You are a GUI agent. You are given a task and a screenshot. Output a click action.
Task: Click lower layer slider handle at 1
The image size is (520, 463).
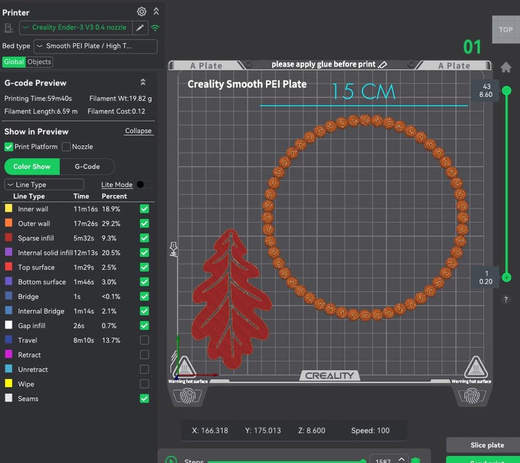pyautogui.click(x=506, y=277)
